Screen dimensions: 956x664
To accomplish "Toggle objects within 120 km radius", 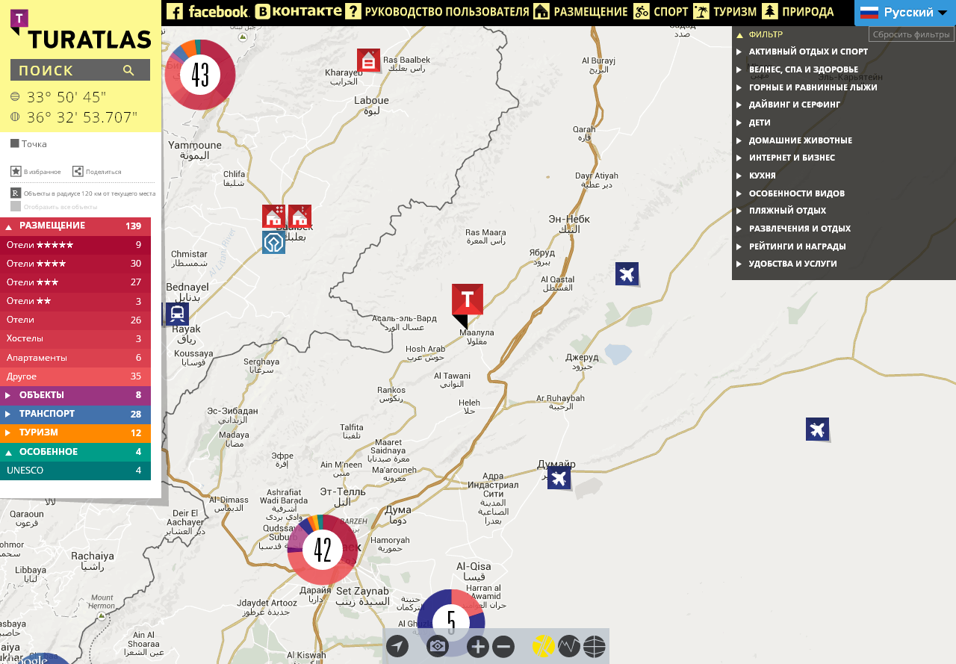I will [16, 193].
